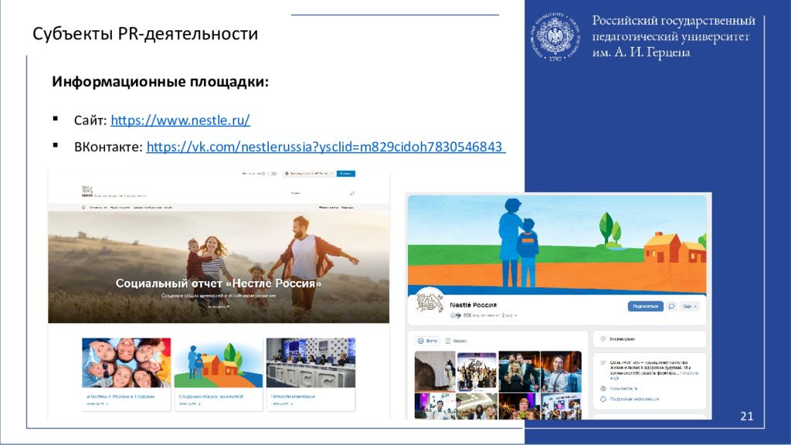Click the slide title «Субъекты PR-деятельности»

click(145, 34)
